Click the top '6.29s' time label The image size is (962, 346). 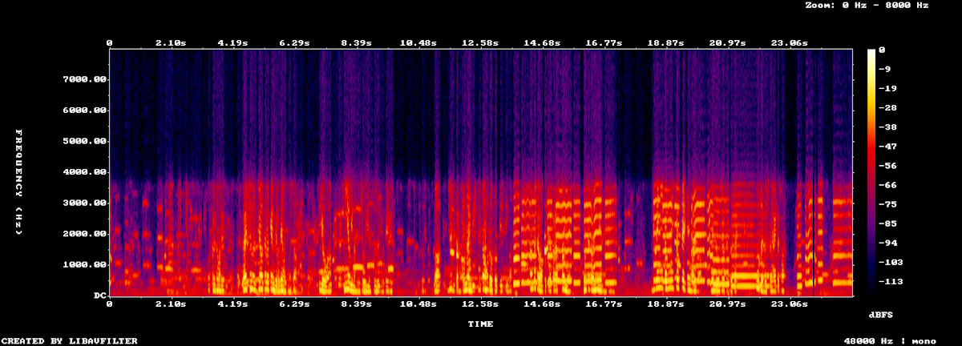pyautogui.click(x=294, y=42)
